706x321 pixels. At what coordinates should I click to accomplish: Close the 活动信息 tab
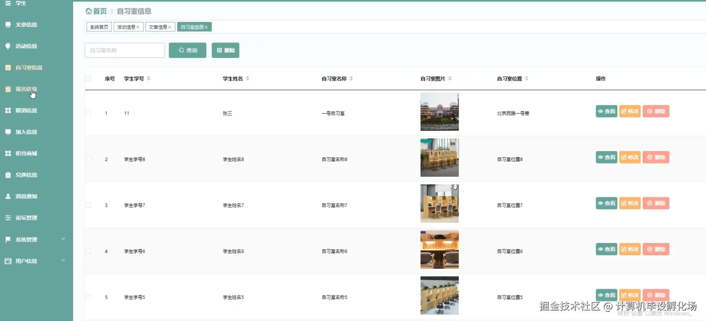coord(138,27)
